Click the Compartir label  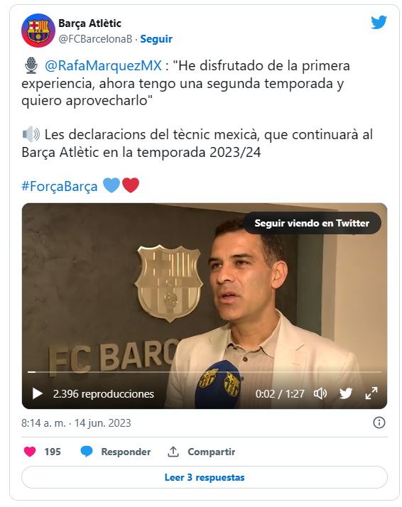click(211, 452)
